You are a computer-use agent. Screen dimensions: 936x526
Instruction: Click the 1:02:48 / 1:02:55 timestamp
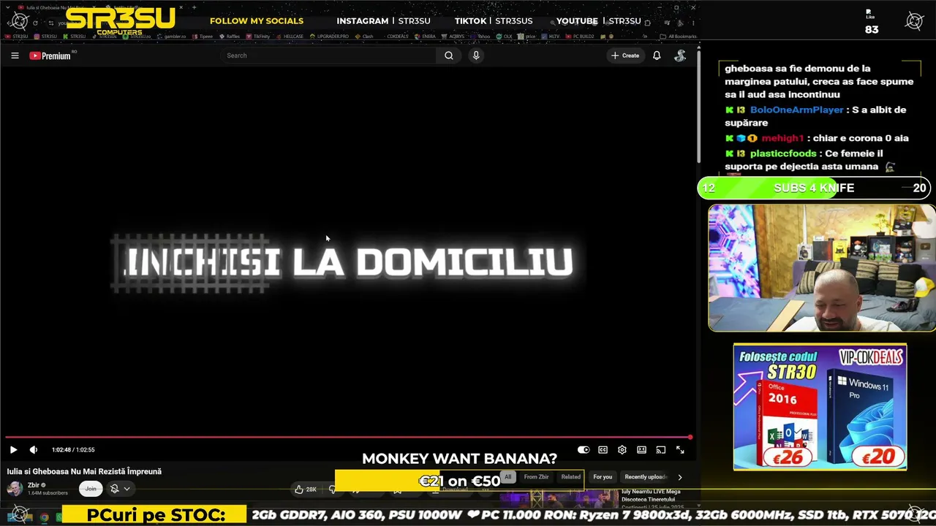(x=73, y=450)
